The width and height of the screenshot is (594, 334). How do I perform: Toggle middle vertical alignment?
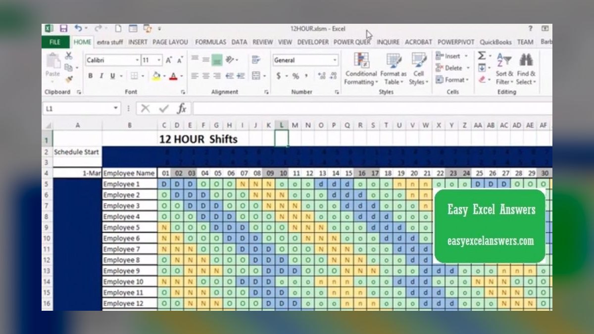(x=205, y=60)
